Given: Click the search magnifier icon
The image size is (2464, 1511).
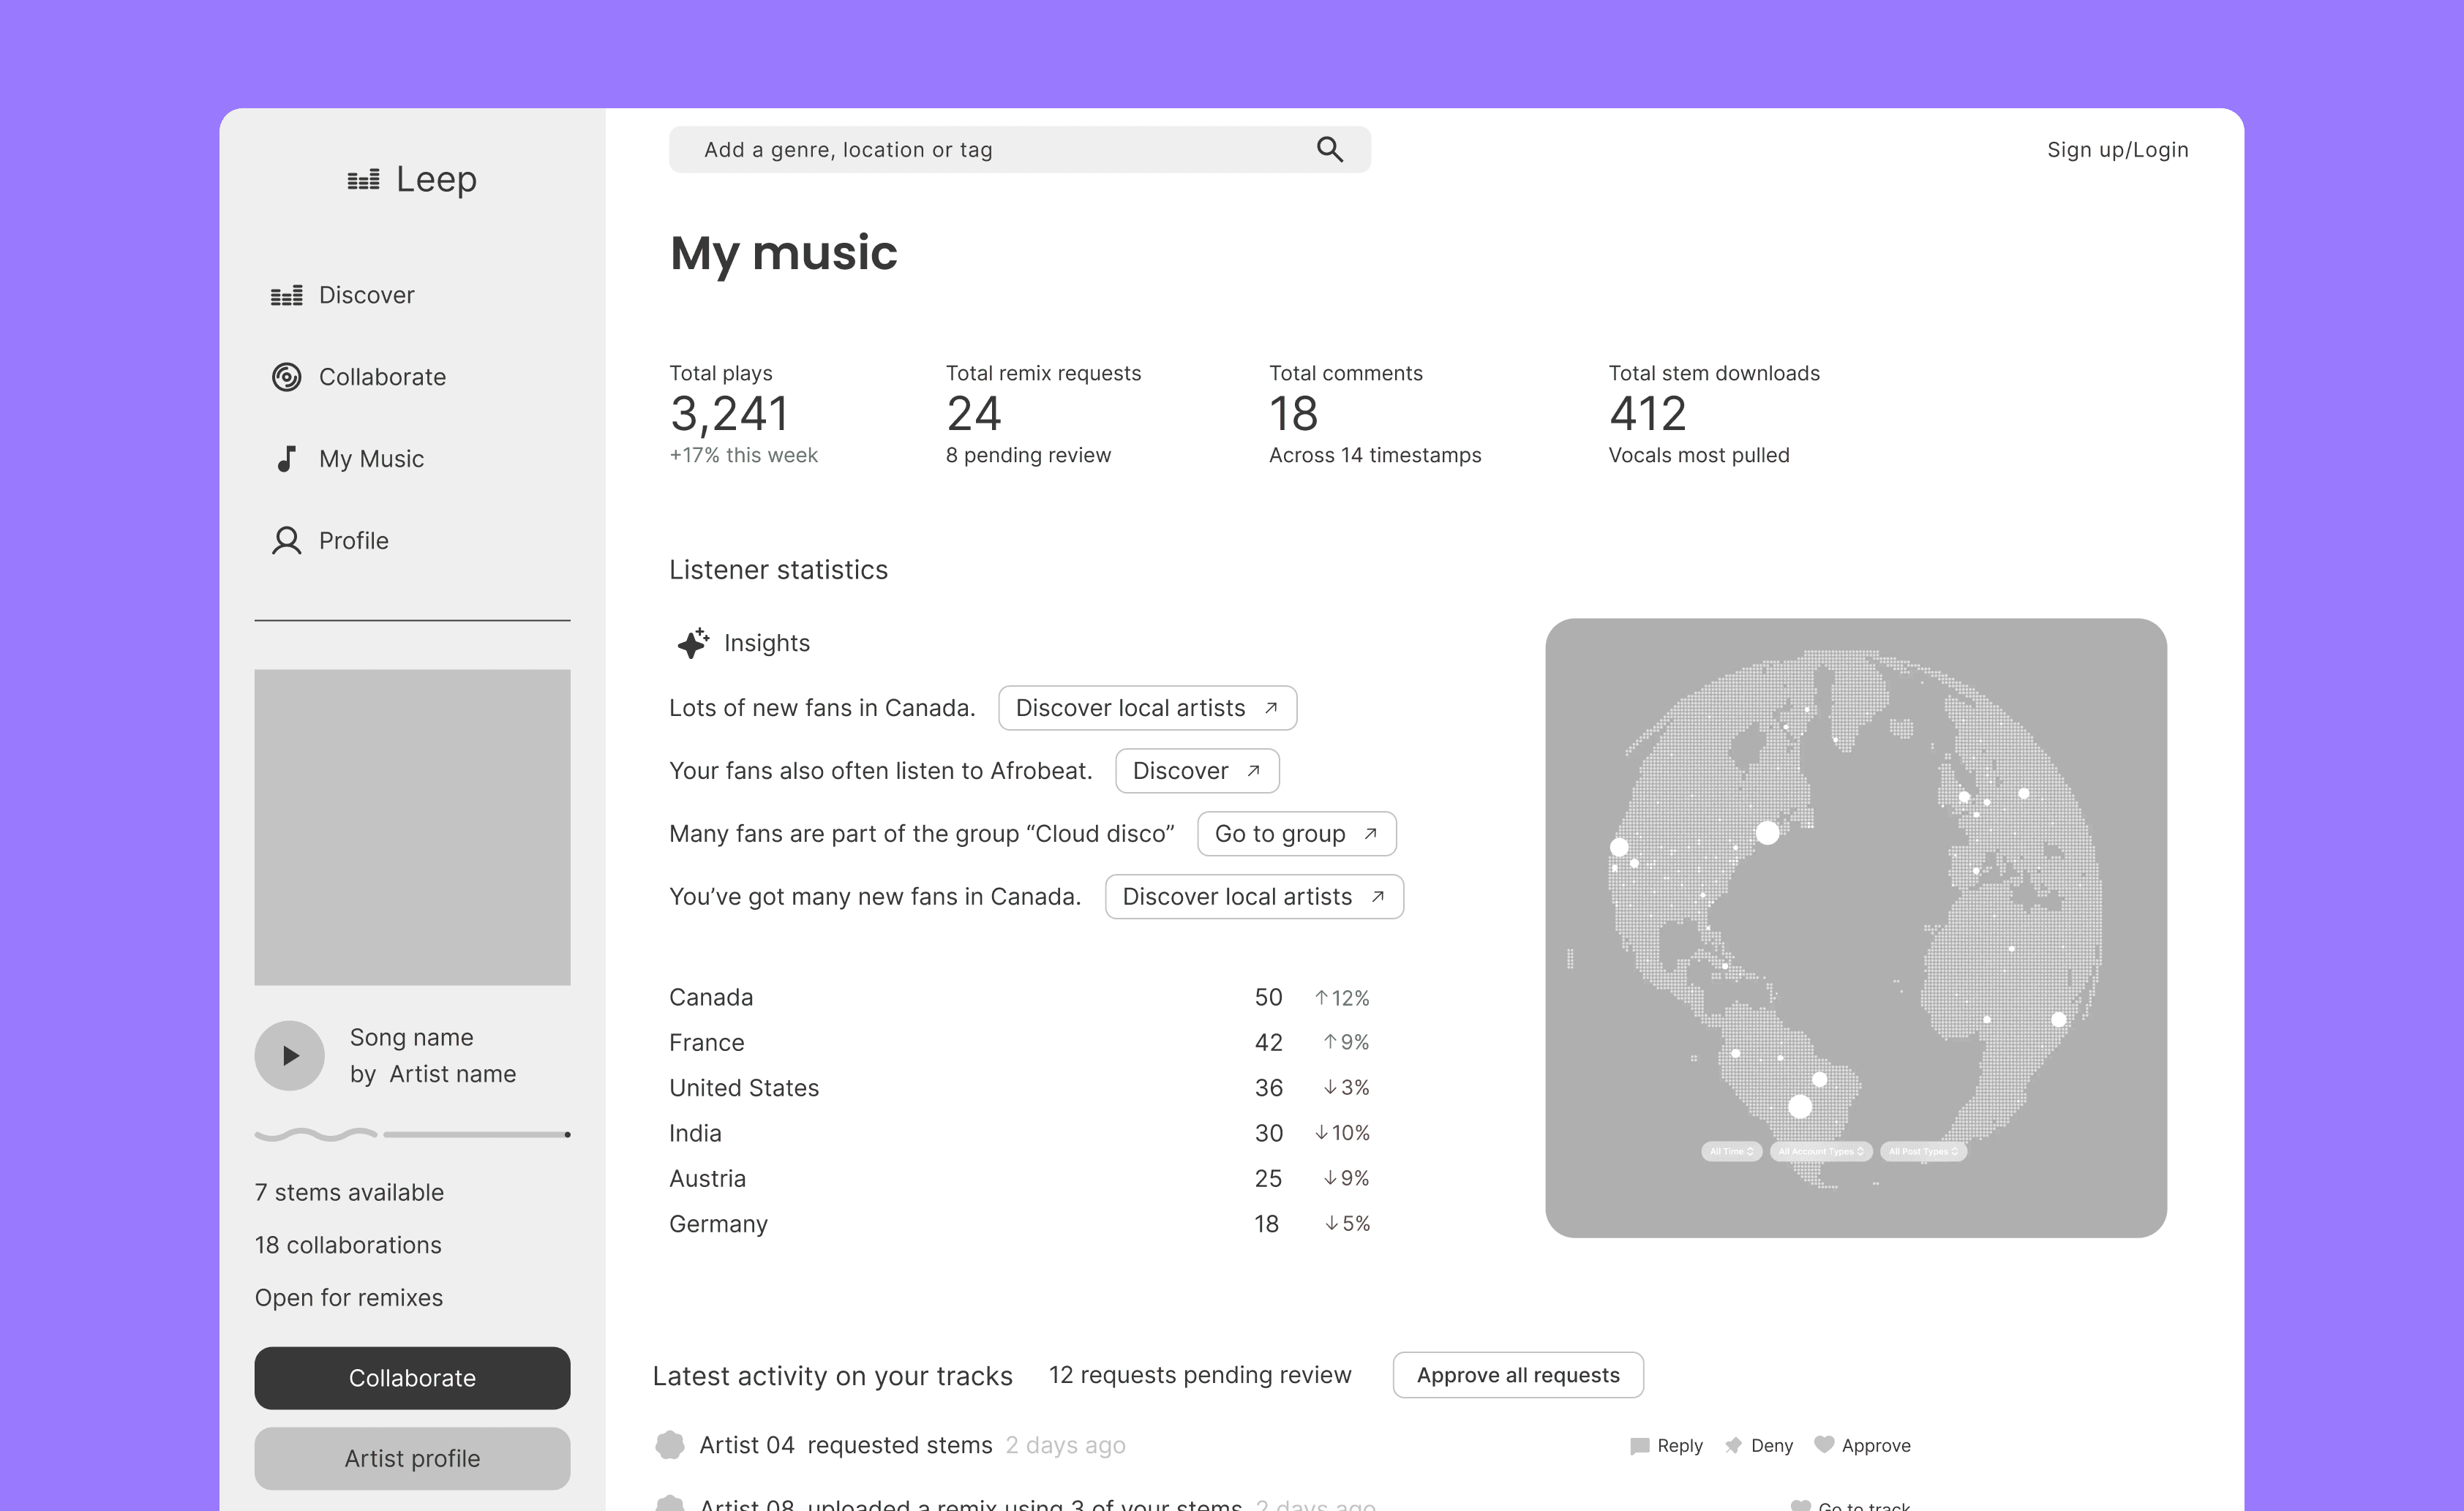Looking at the screenshot, I should point(1329,149).
